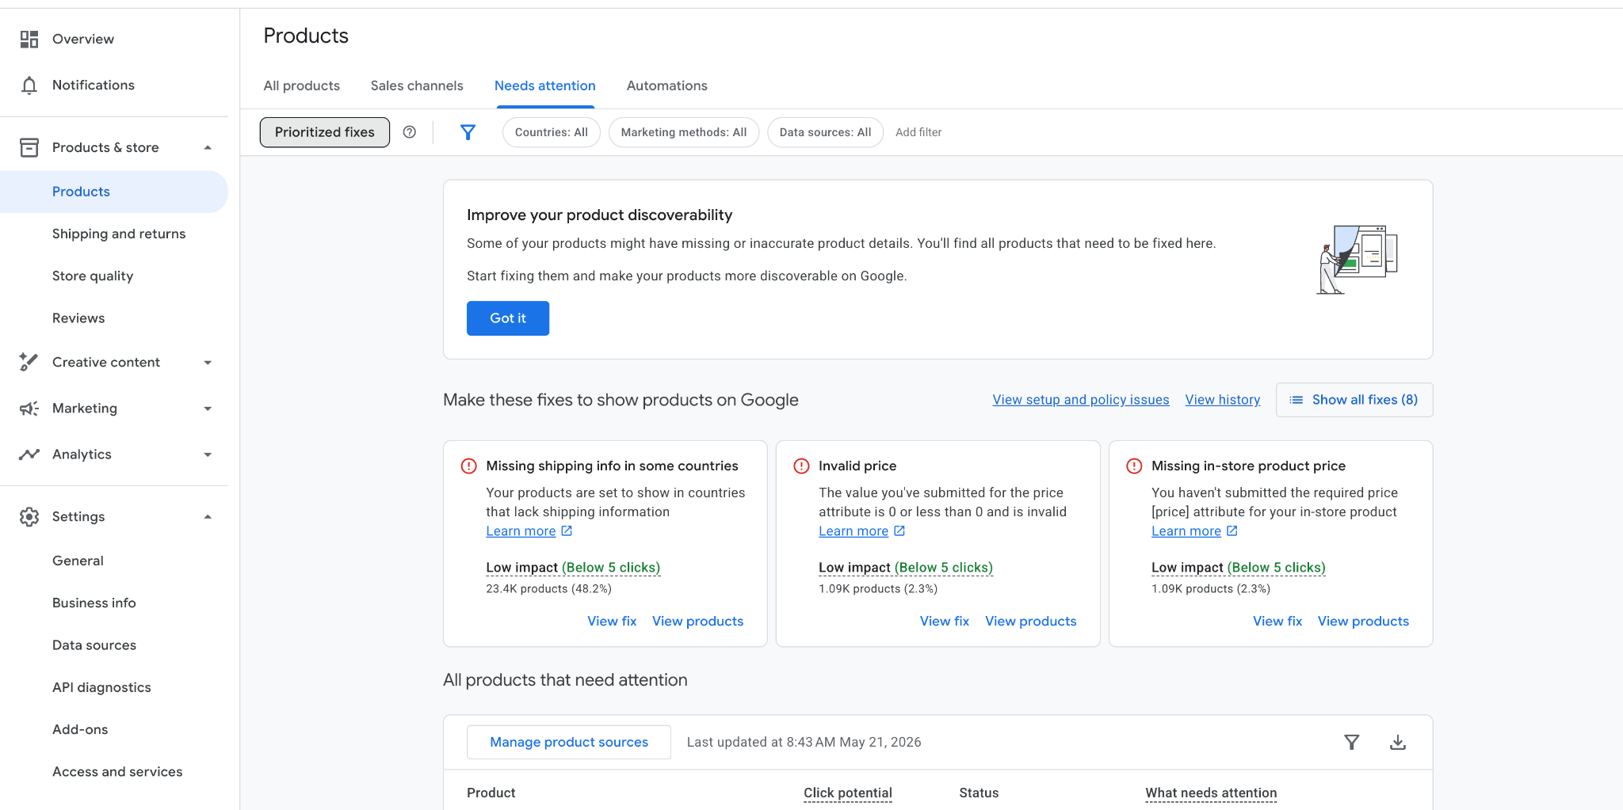1623x810 pixels.
Task: Open Notifications bell icon
Action: [29, 85]
